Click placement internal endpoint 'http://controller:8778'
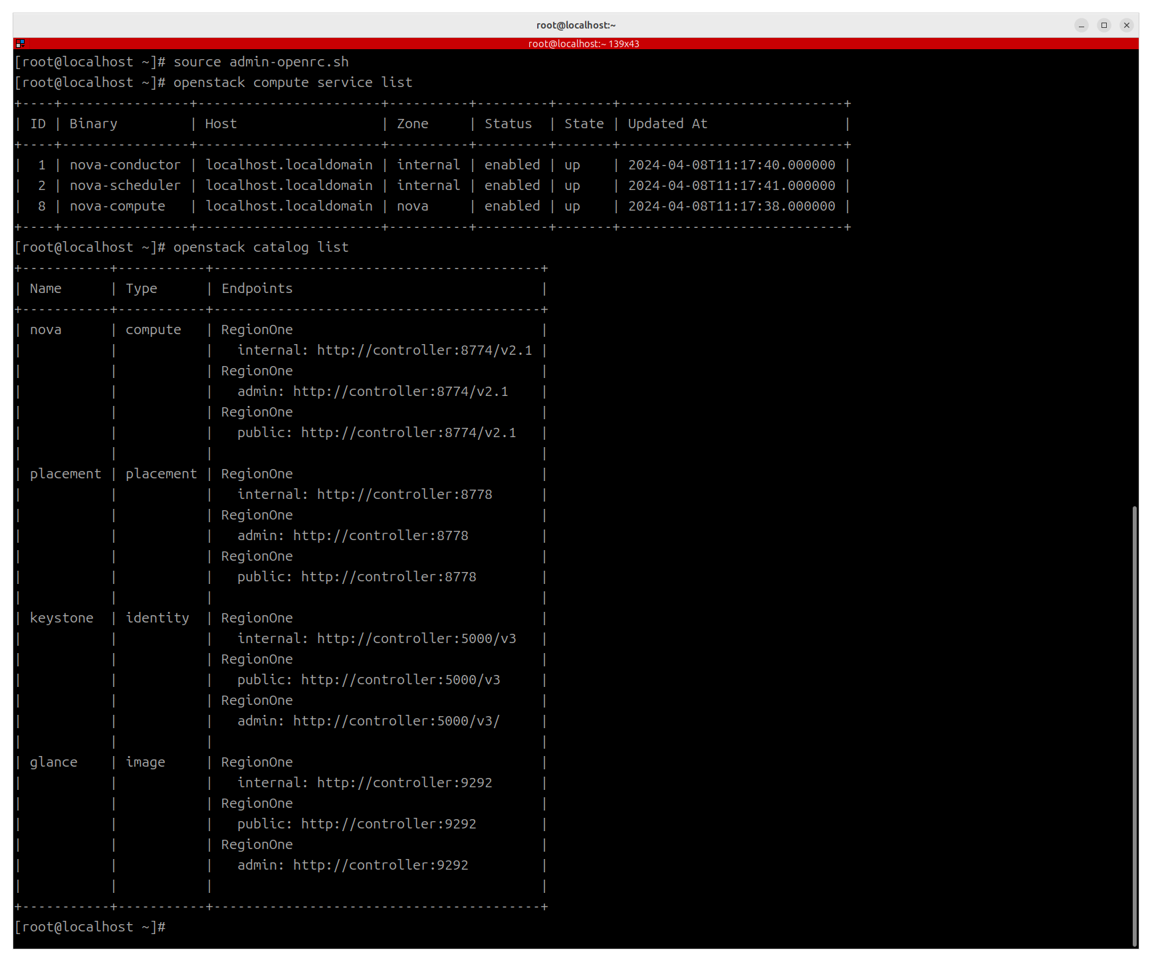 coord(405,494)
